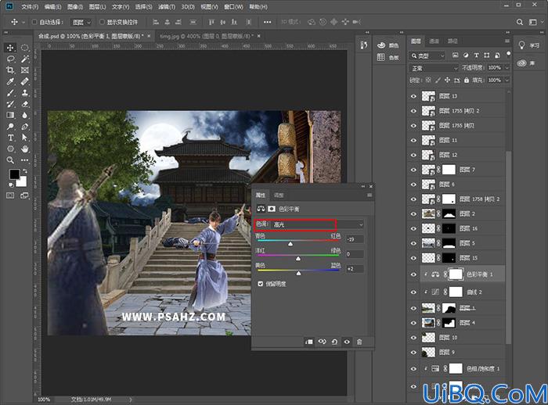
Task: Enable 显示变换控件 checkbox
Action: tap(102, 22)
